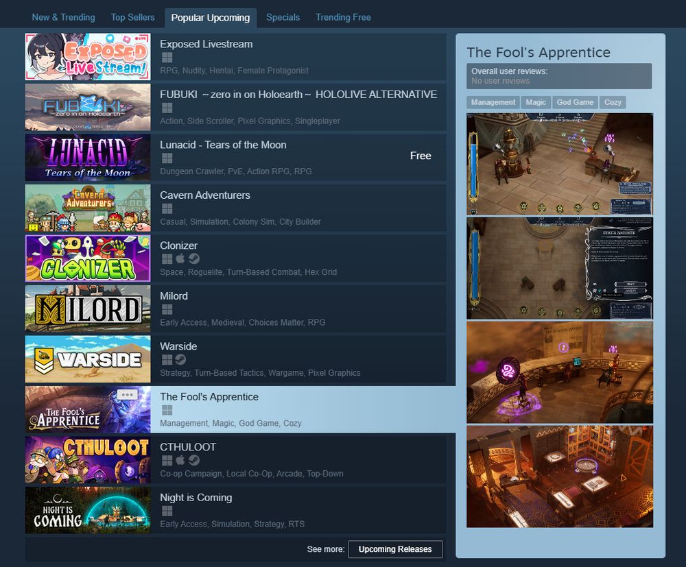Image resolution: width=686 pixels, height=567 pixels.
Task: Open the Warside capsule image
Action: click(x=88, y=359)
